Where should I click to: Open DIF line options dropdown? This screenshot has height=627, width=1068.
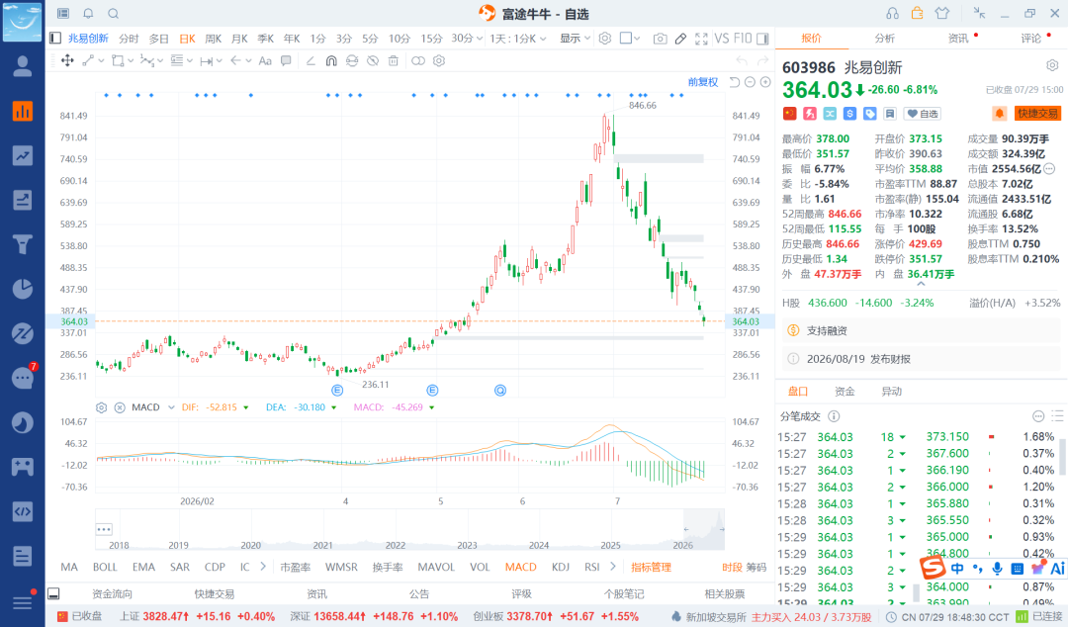pyautogui.click(x=246, y=407)
